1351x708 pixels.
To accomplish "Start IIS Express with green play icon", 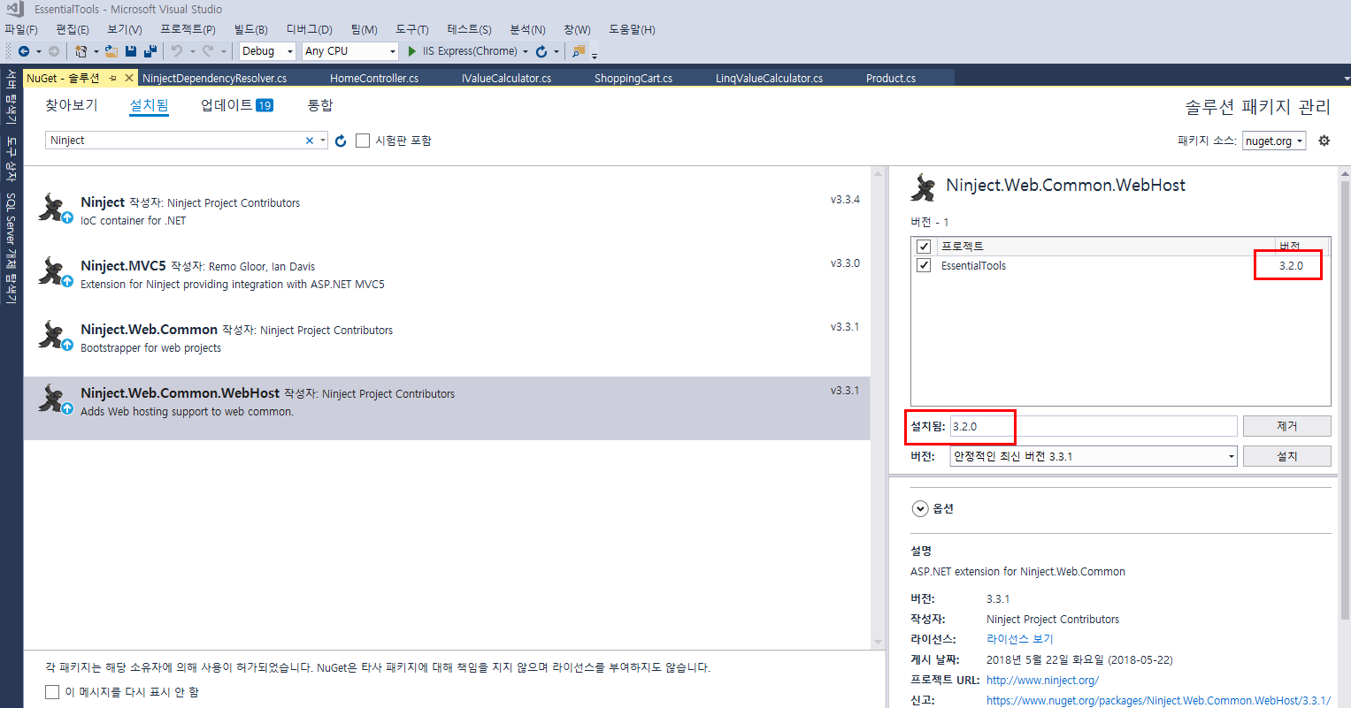I will (412, 51).
